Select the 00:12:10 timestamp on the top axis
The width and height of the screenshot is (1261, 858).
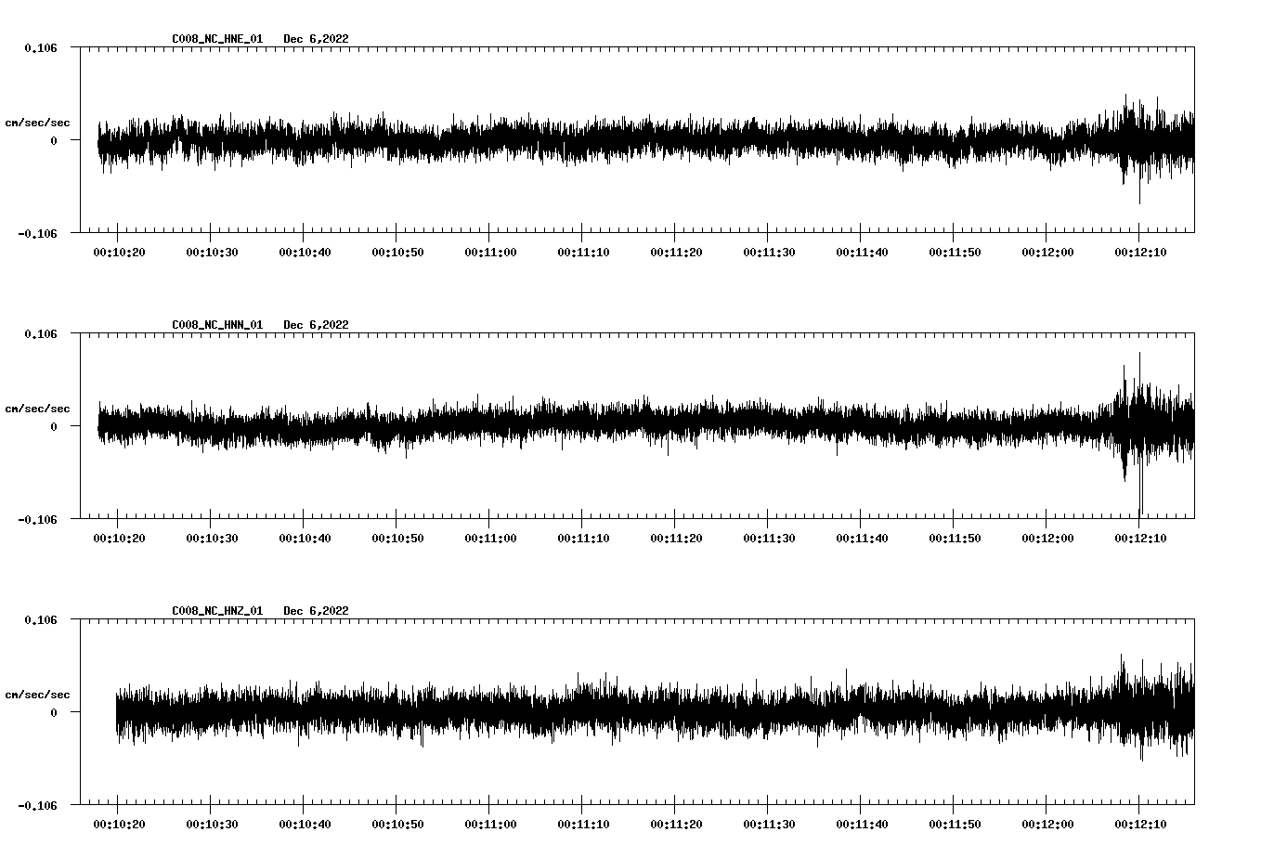[x=1142, y=251]
